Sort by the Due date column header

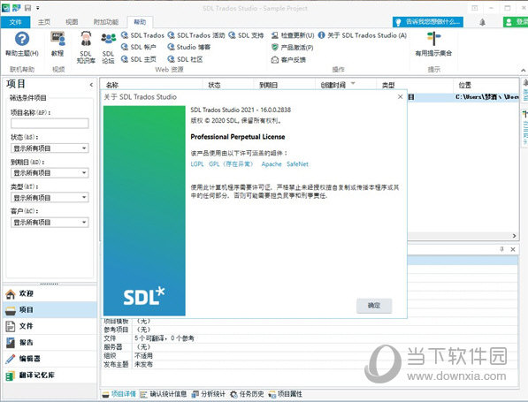point(284,85)
